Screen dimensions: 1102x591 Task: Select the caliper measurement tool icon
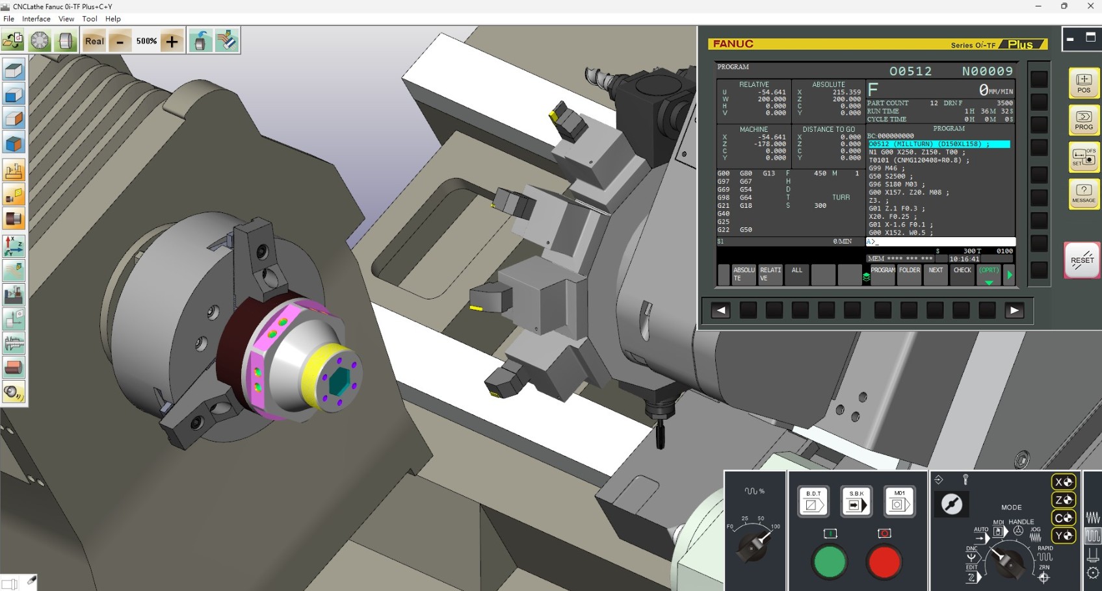(x=13, y=343)
